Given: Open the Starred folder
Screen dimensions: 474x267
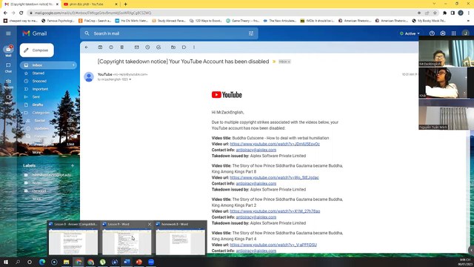Looking at the screenshot, I should [39, 73].
